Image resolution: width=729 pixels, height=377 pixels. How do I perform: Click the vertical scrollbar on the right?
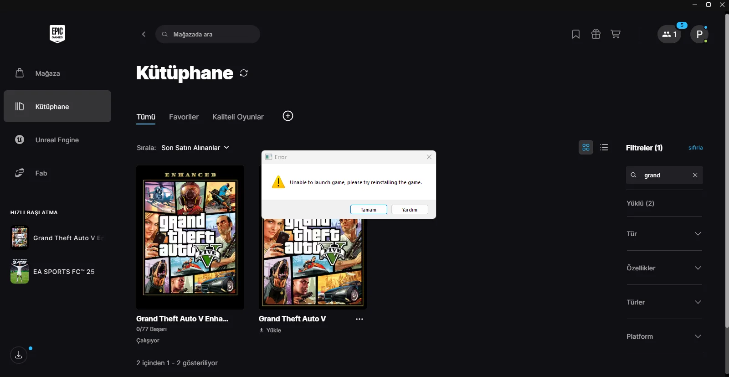[x=727, y=171]
